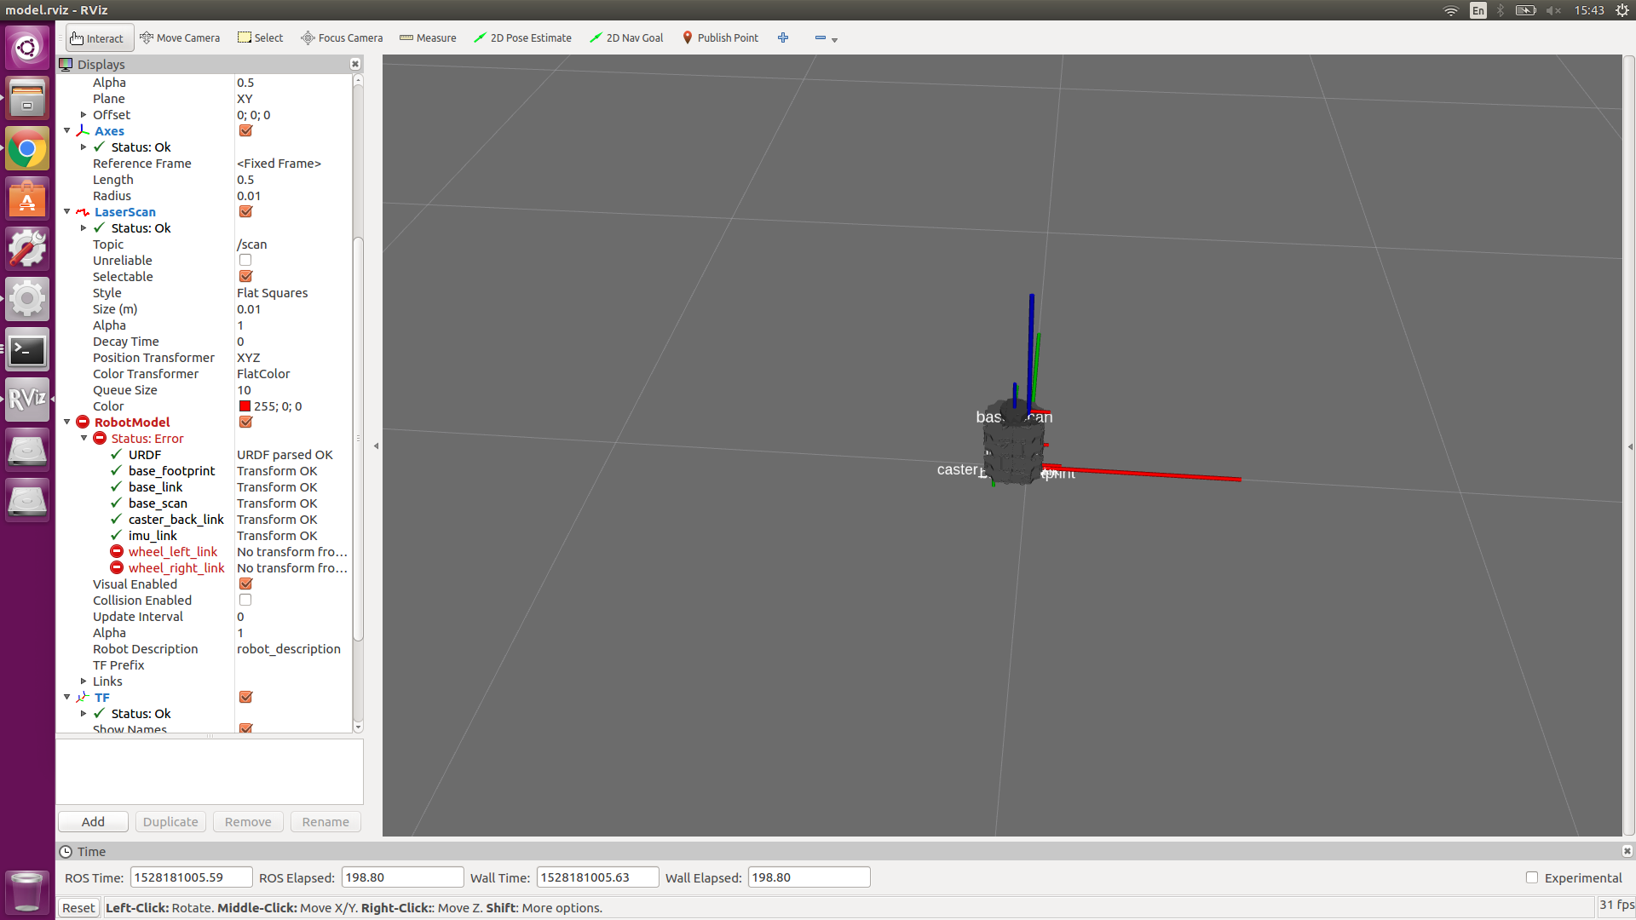Click the Wi-Fi indicator in top bar

(1451, 10)
